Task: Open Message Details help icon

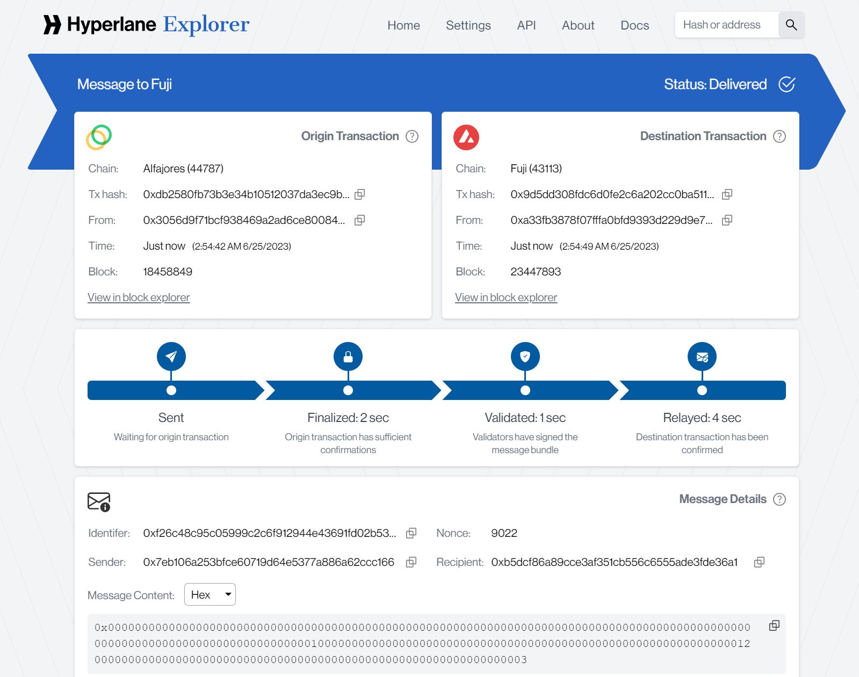Action: click(x=779, y=499)
